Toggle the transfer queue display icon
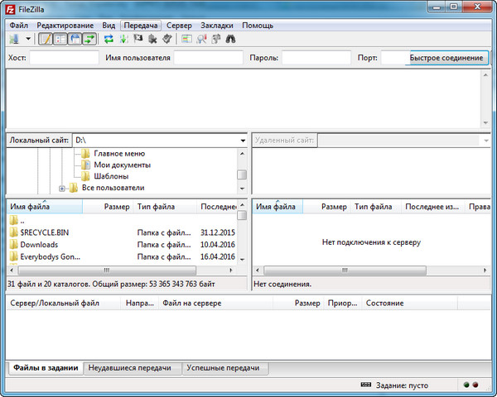This screenshot has width=497, height=397. pyautogui.click(x=88, y=39)
